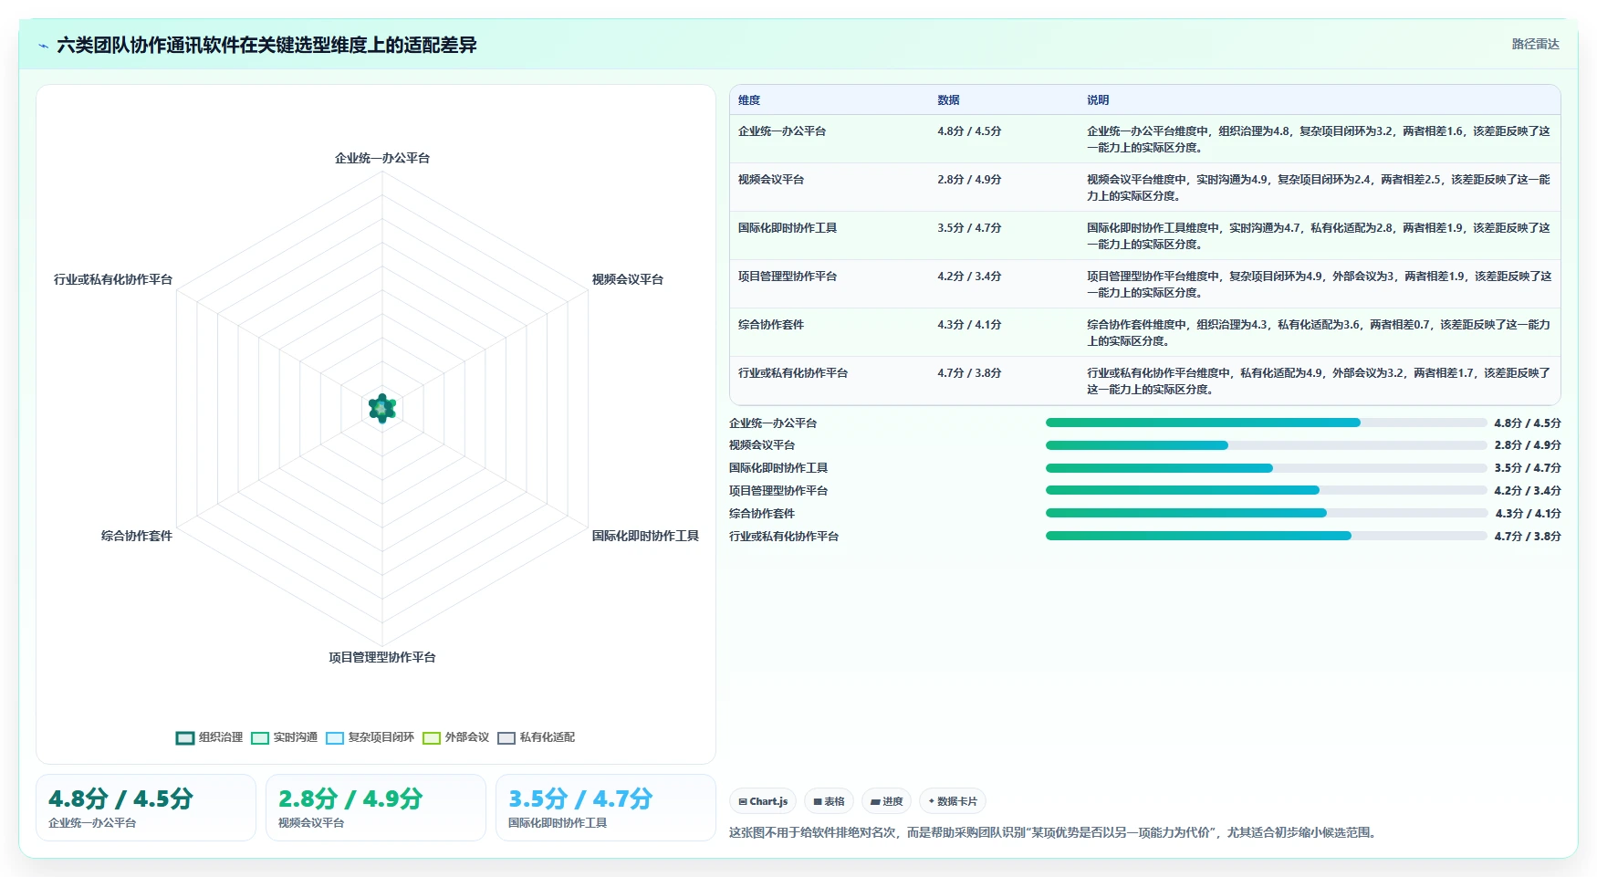Viewport: 1597px width, 877px height.
Task: Click the 视频会议平台 progress bar
Action: point(1266,445)
